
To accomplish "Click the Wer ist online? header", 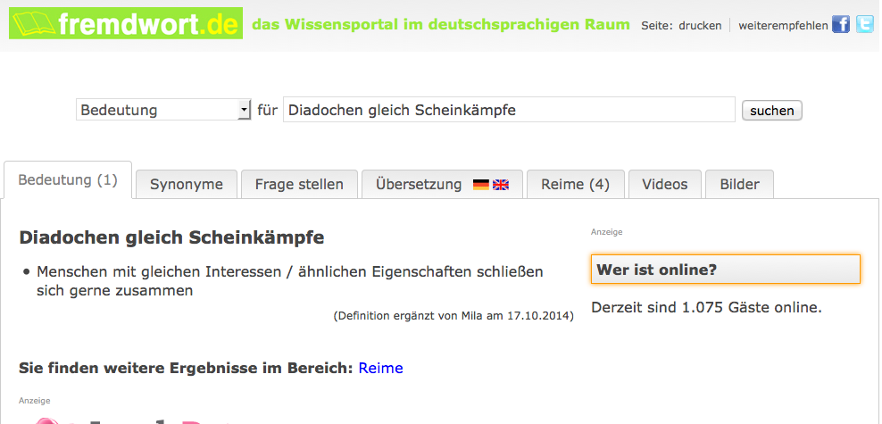I will click(725, 270).
